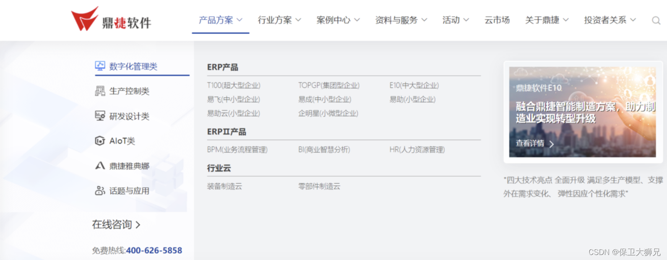Viewport: 667px width, 260px height.
Task: Expand the 投资者关系 chevron
Action: pos(633,20)
